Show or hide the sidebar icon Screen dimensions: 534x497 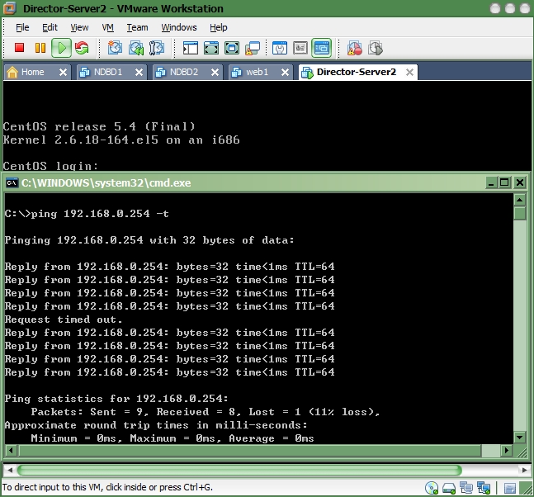(191, 48)
